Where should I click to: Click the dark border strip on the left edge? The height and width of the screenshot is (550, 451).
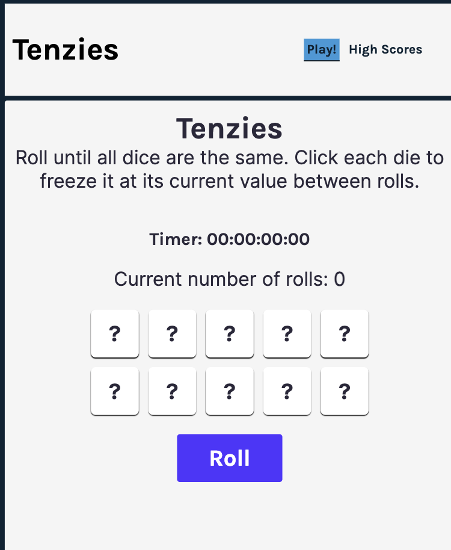(2, 301)
